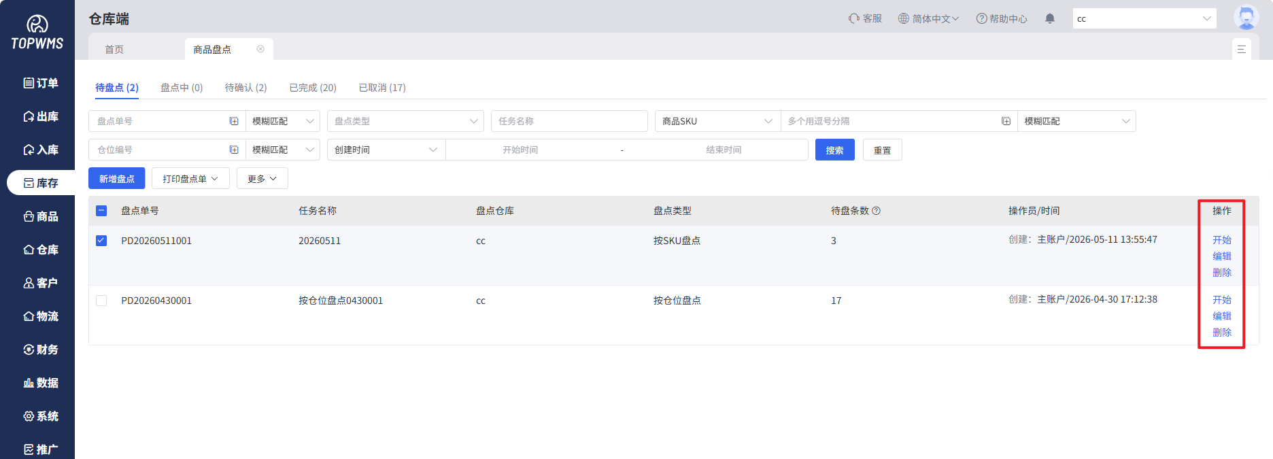Open batch input for 盘点单号
The width and height of the screenshot is (1273, 459).
234,121
